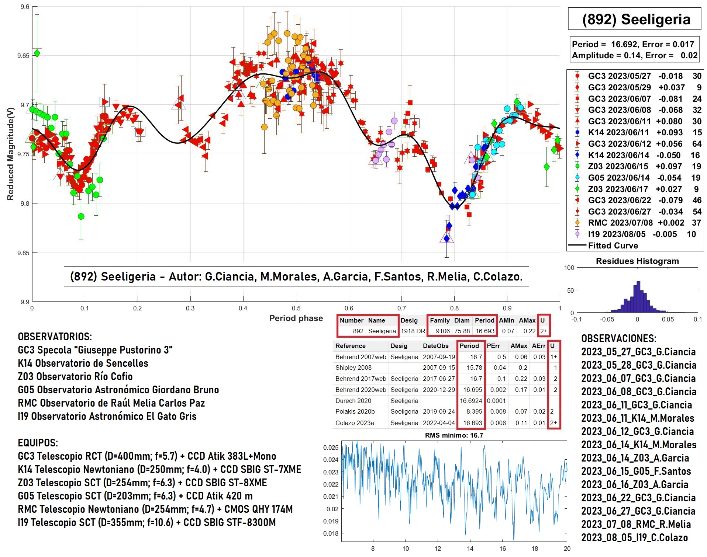The image size is (707, 557).
Task: Click the Colazo 2023a reference row
Action: tap(446, 423)
